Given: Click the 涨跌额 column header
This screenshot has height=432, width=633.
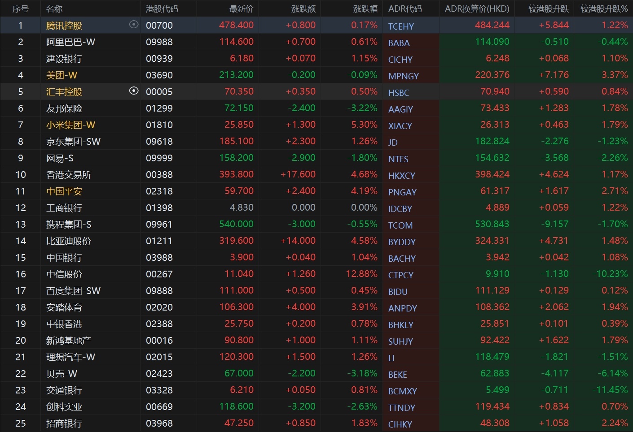Looking at the screenshot, I should (303, 9).
